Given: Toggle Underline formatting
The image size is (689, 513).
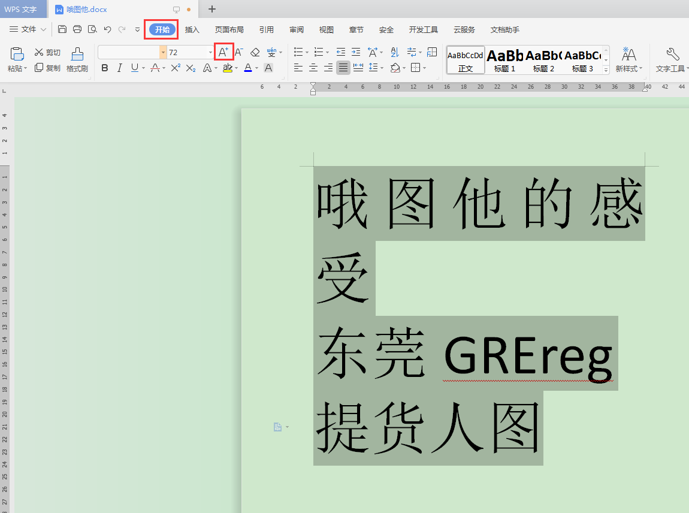Looking at the screenshot, I should tap(134, 68).
